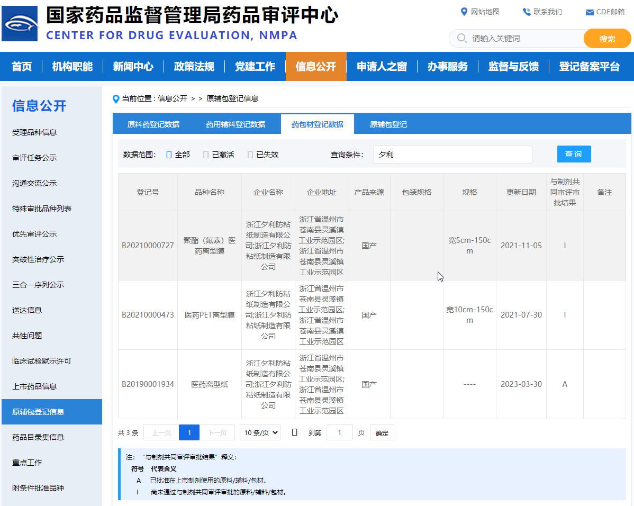Click the site map pin icon
This screenshot has height=506, width=634.
click(464, 12)
